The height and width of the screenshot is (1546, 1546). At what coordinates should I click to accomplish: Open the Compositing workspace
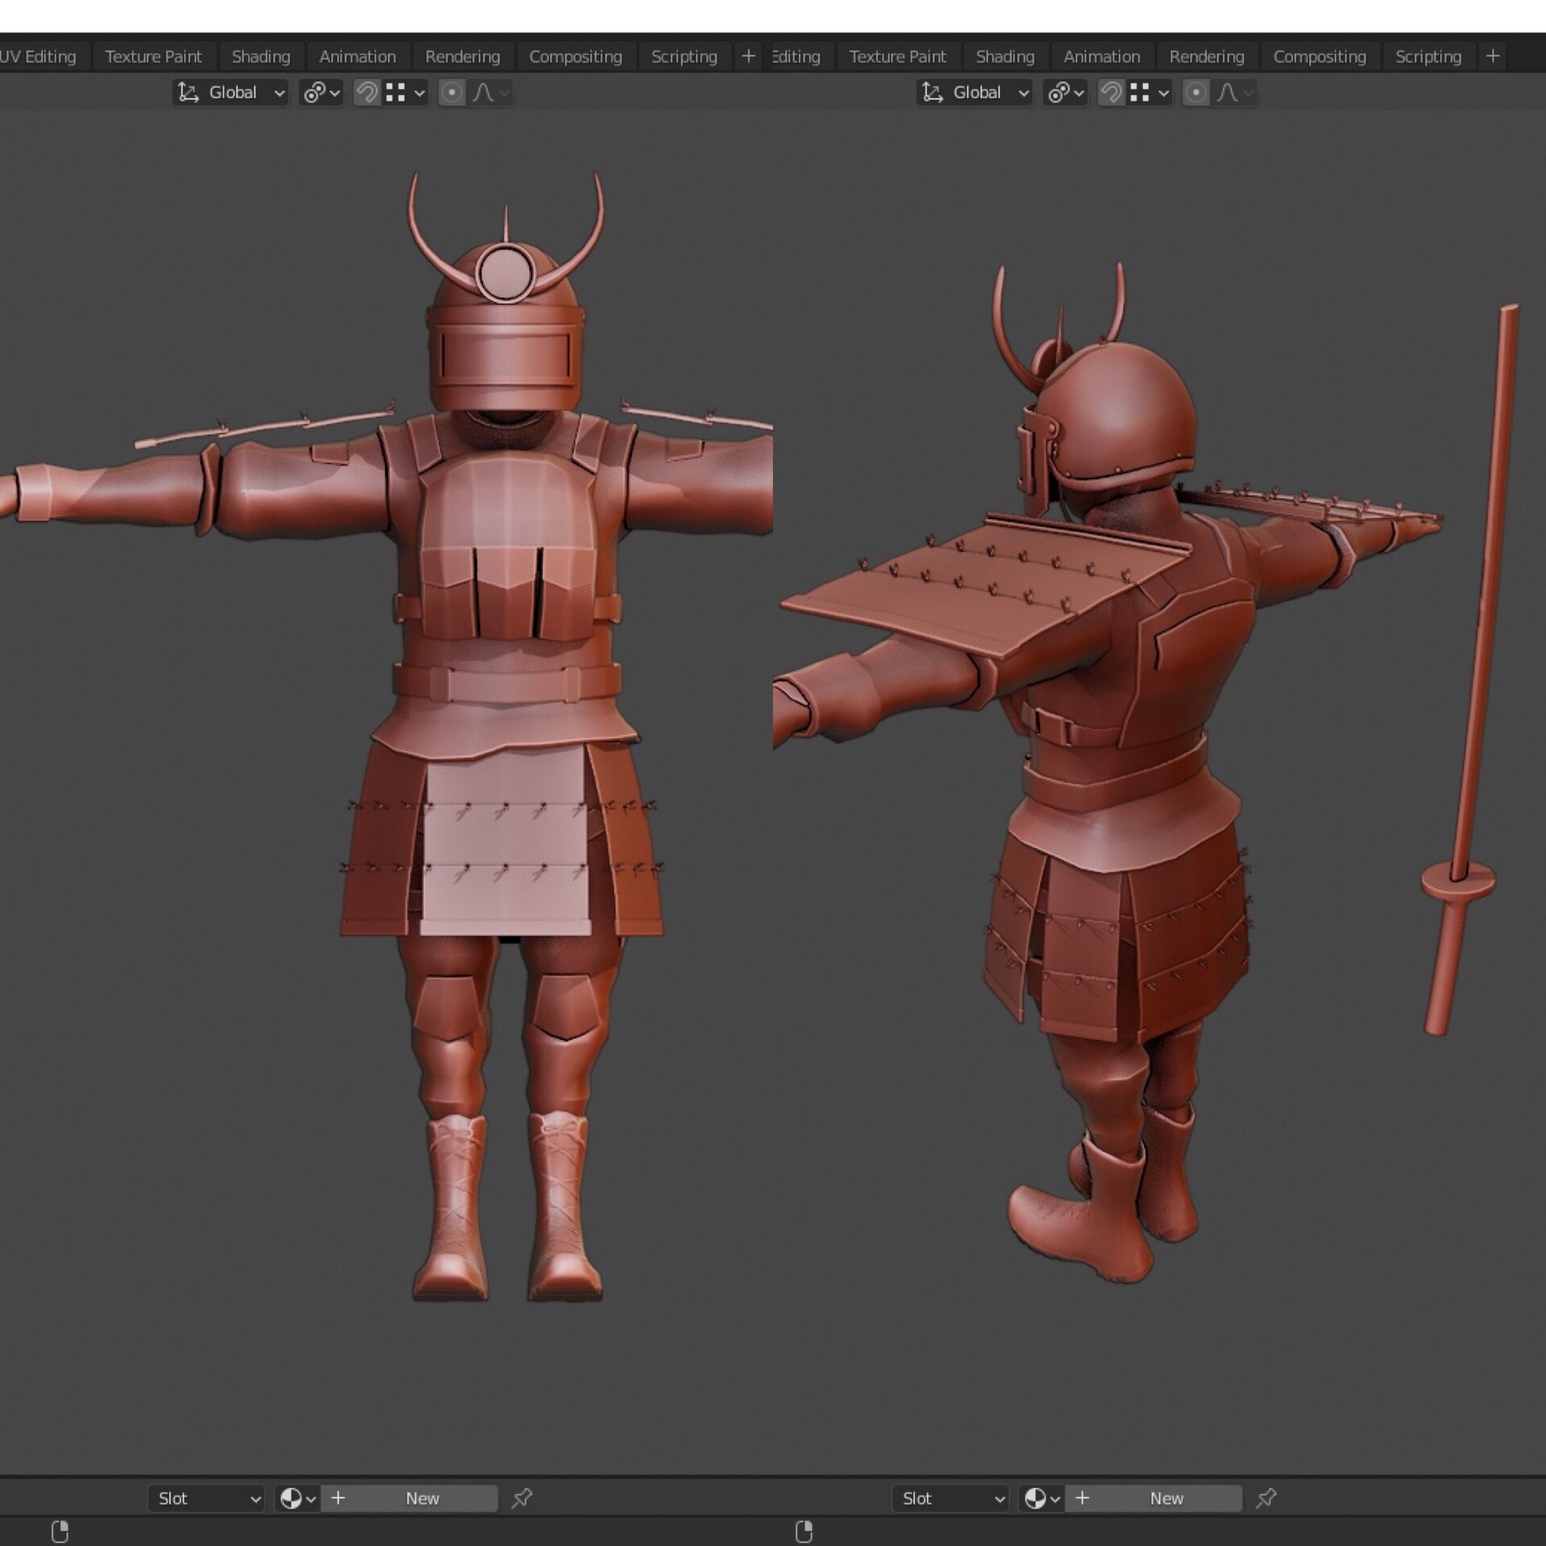[x=576, y=56]
